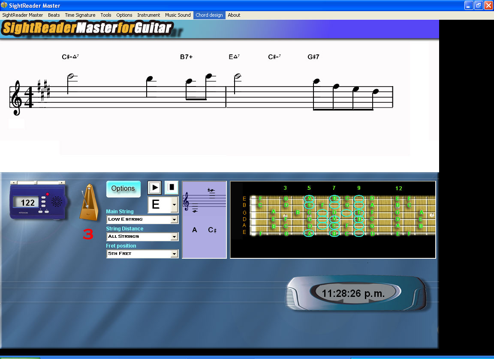The width and height of the screenshot is (494, 359).
Task: Click the Main String label
Action: [x=120, y=212]
